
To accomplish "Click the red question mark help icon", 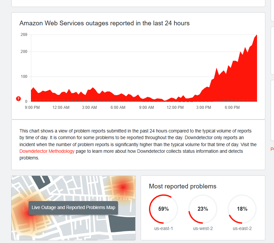I will pos(18,99).
